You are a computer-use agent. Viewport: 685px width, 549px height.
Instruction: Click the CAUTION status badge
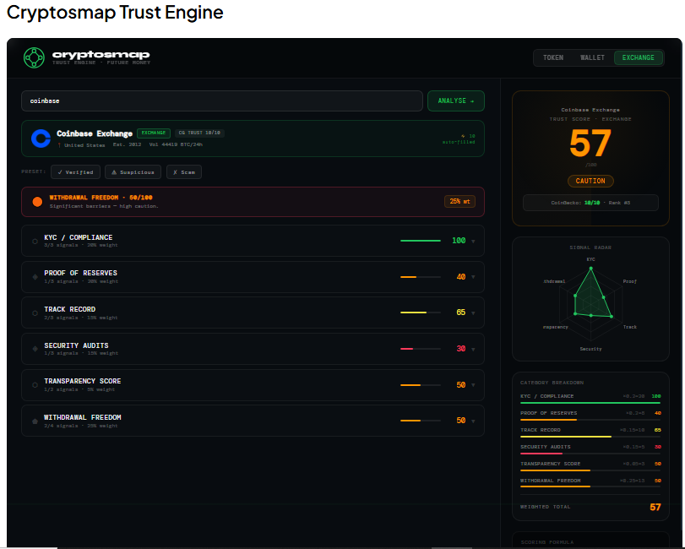[590, 181]
